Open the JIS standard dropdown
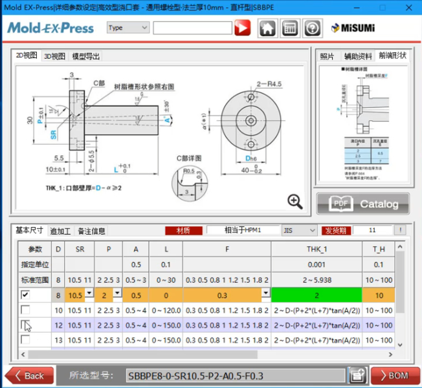Image resolution: width=422 pixels, height=388 pixels. pos(299,230)
